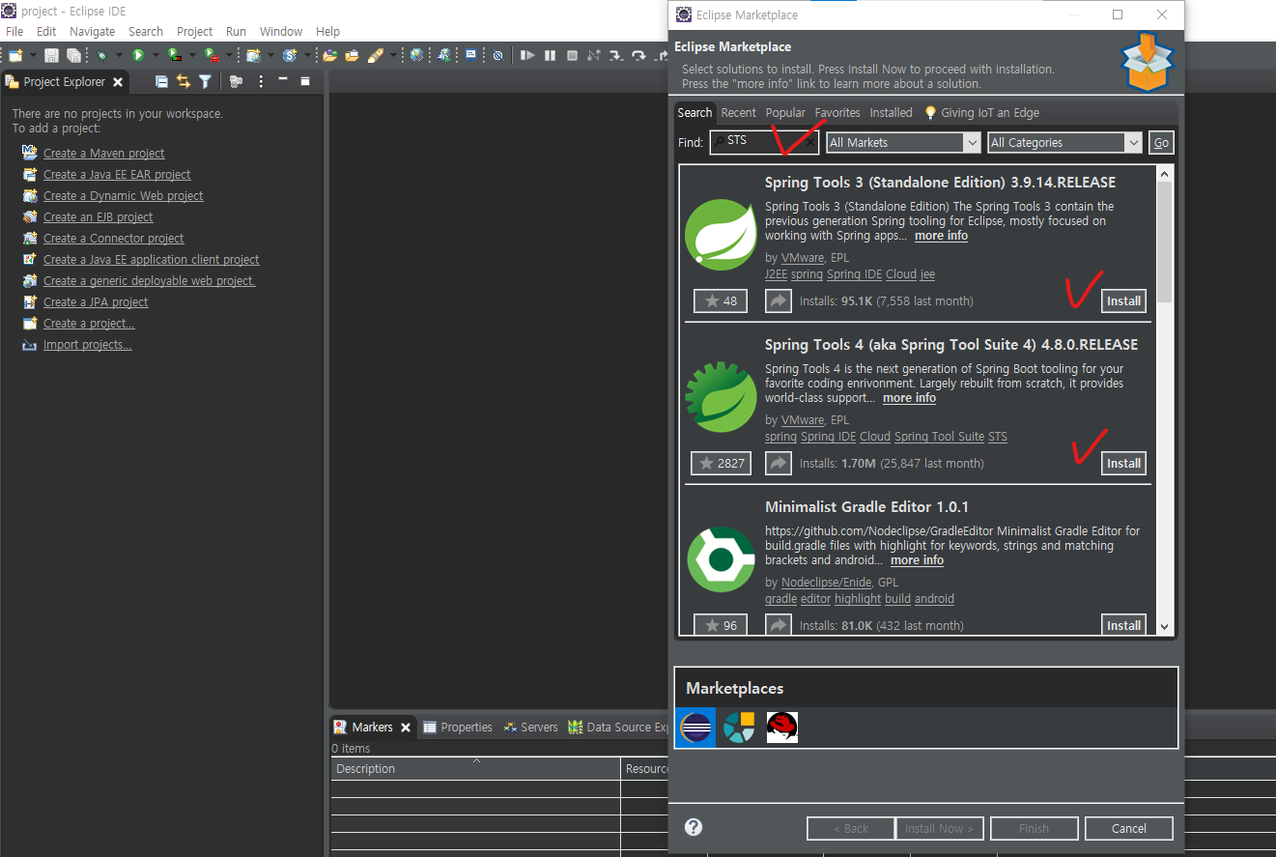The height and width of the screenshot is (857, 1276).
Task: Minimize the Project Explorer view
Action: (283, 80)
